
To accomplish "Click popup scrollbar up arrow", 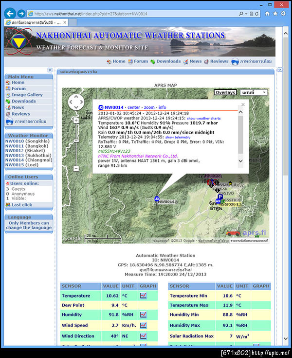I will [240, 112].
